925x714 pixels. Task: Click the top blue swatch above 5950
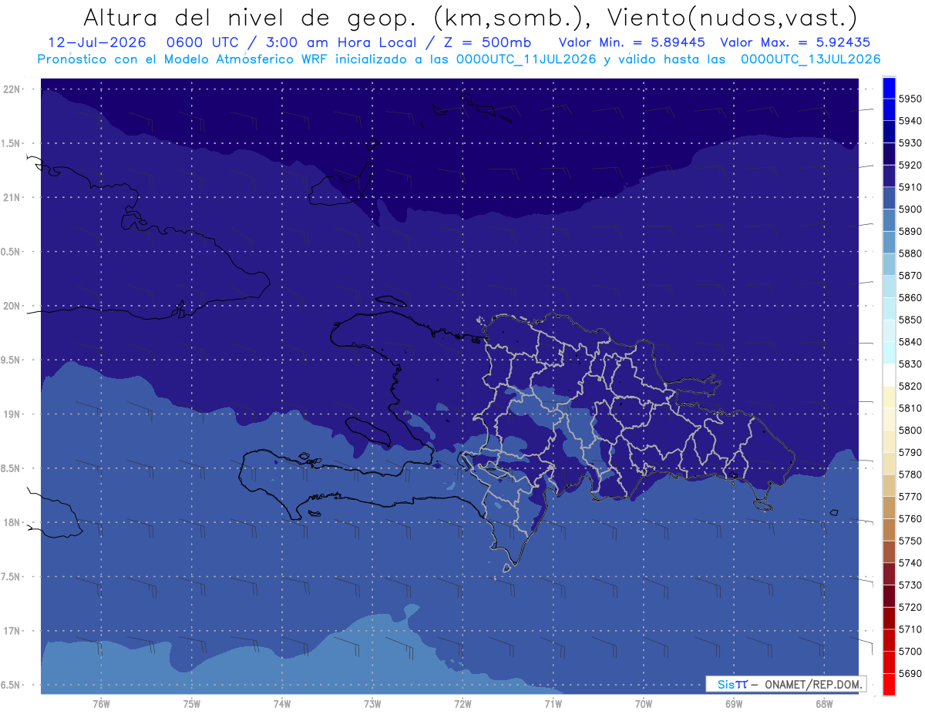tap(888, 88)
